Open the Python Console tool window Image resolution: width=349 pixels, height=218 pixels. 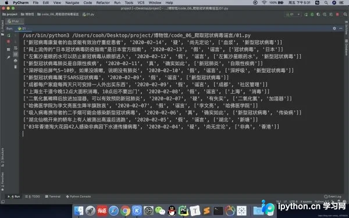tap(79, 196)
